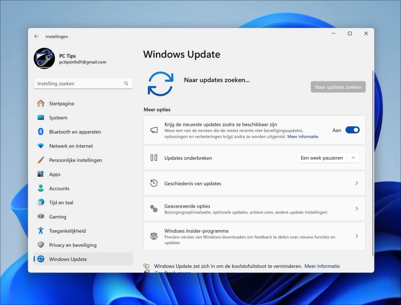Click the Toegankelijkheid figure icon
The width and height of the screenshot is (401, 305).
pyautogui.click(x=41, y=231)
